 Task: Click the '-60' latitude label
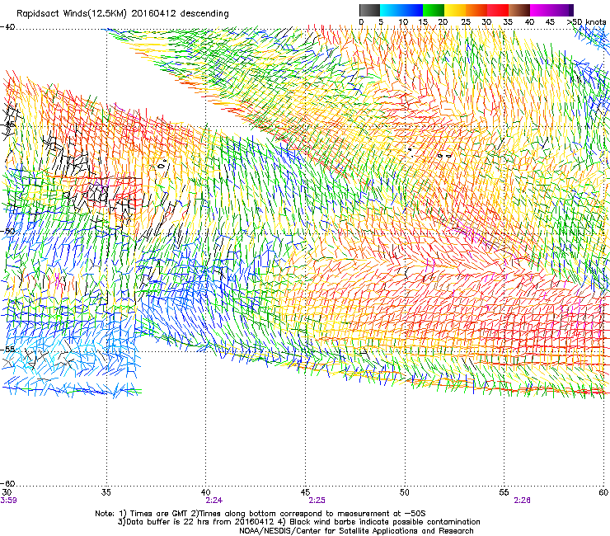pyautogui.click(x=7, y=483)
